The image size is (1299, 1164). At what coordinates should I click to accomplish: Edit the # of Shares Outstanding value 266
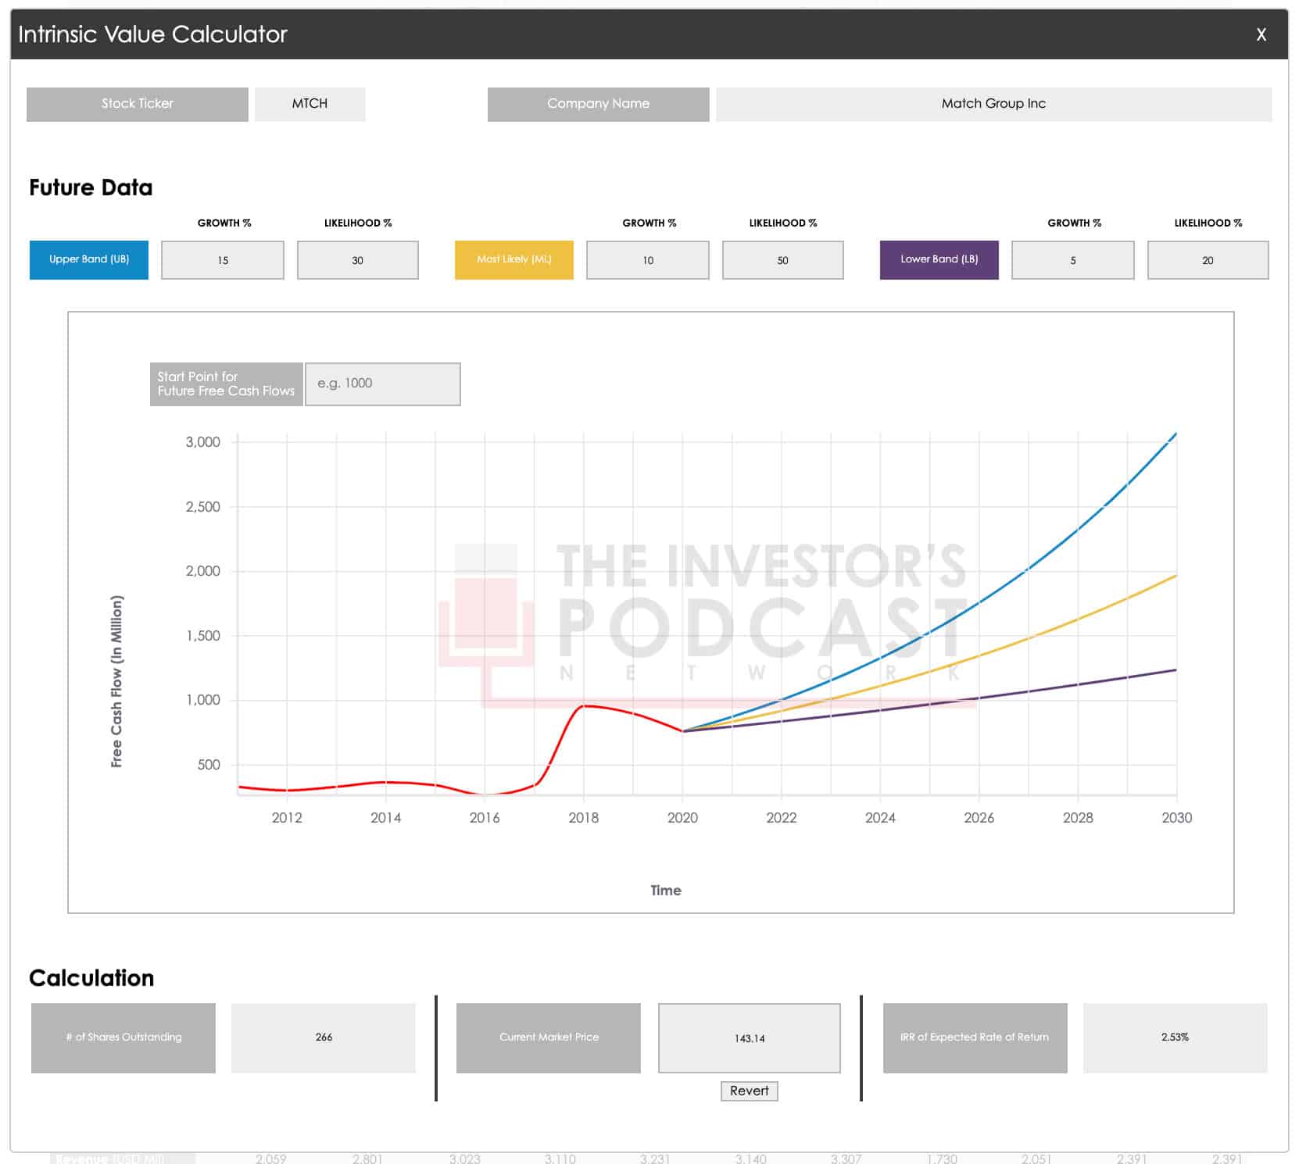(323, 1037)
